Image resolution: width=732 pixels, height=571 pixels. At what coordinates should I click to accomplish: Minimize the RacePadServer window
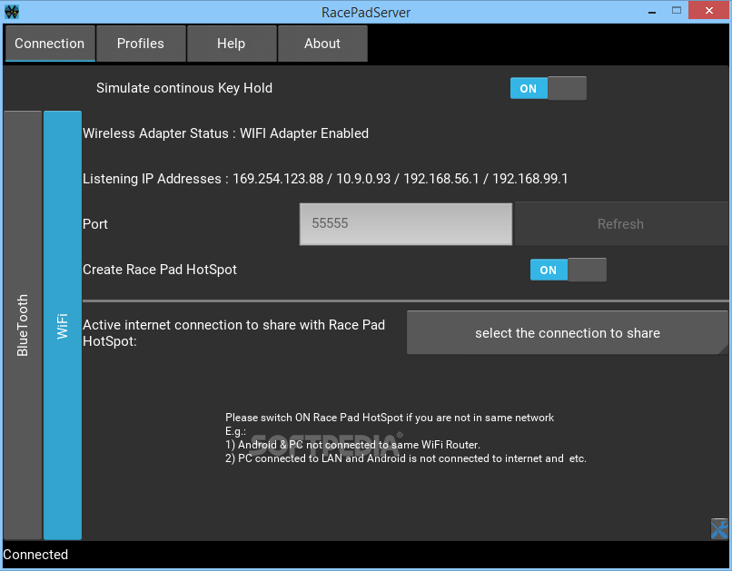coord(652,12)
